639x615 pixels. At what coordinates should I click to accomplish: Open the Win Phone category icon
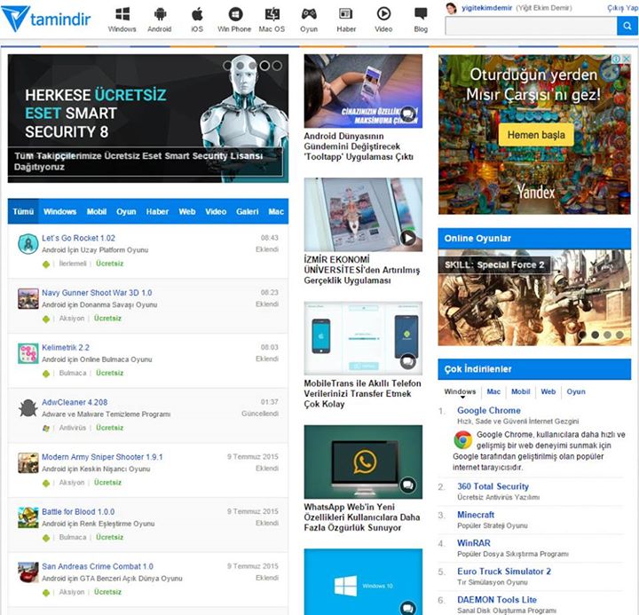coord(234,14)
